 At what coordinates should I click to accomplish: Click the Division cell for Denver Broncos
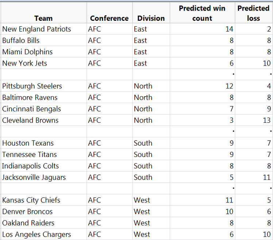[x=142, y=212]
